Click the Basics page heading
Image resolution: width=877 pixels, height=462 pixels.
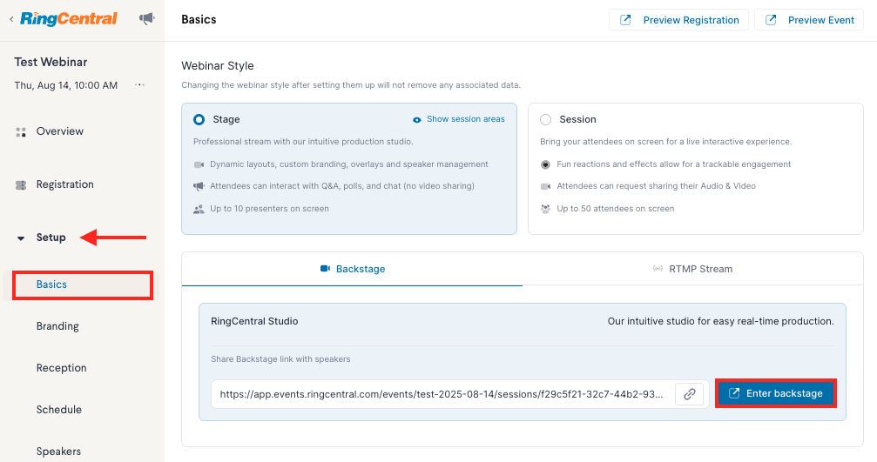199,19
